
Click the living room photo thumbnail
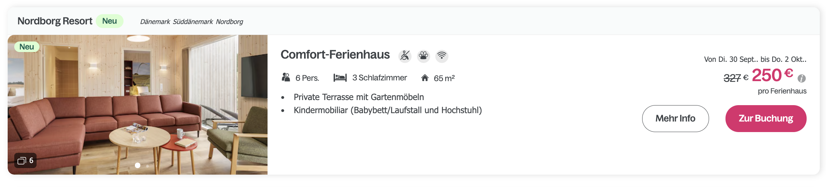coord(137,105)
